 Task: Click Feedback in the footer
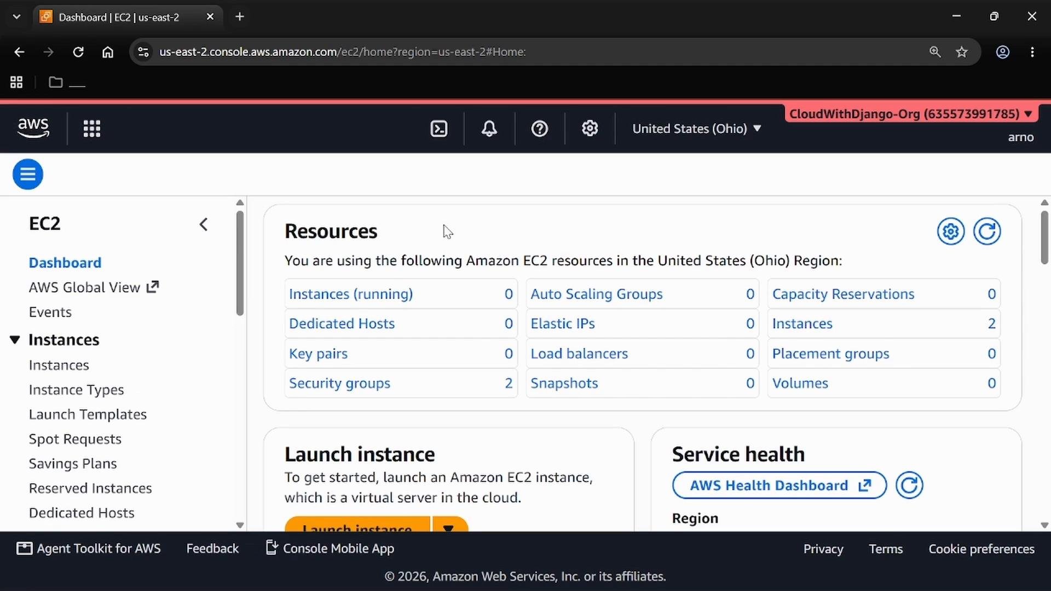coord(212,548)
